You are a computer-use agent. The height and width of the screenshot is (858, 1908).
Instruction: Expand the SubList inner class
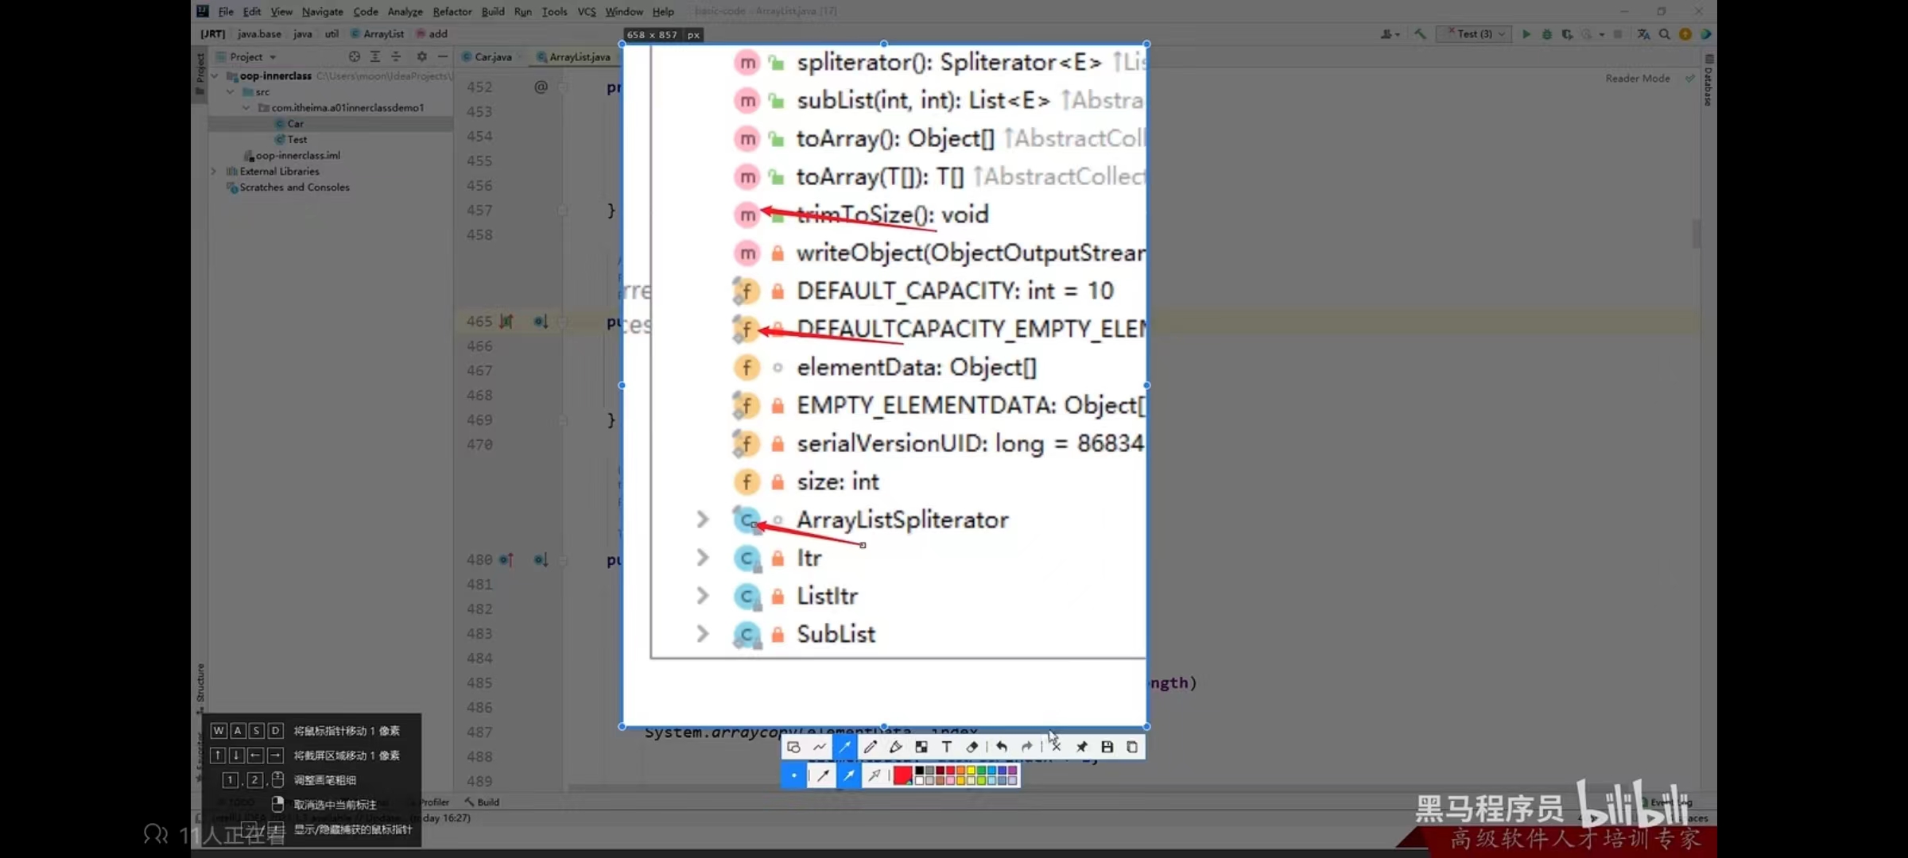click(x=702, y=634)
